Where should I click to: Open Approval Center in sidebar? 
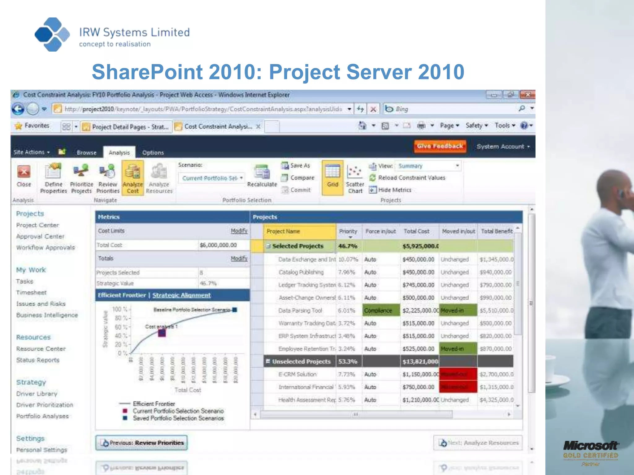(40, 236)
